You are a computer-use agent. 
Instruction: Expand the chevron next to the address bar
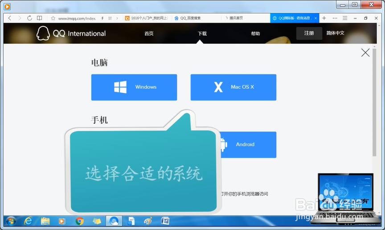pos(117,18)
